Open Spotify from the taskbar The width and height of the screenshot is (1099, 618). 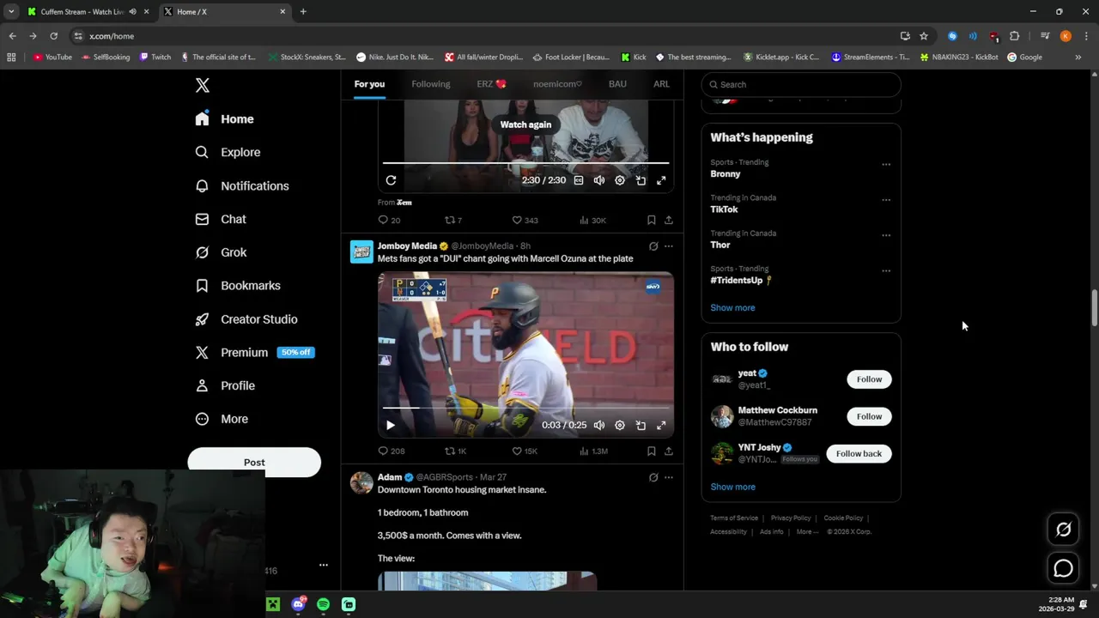point(323,604)
